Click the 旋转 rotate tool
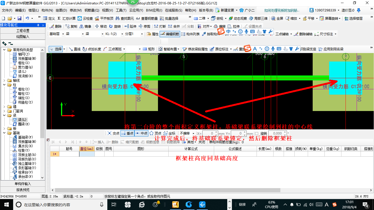 click(x=115, y=27)
